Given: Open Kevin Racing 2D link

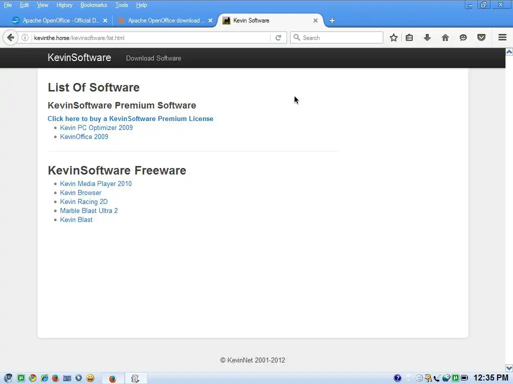Looking at the screenshot, I should [84, 201].
